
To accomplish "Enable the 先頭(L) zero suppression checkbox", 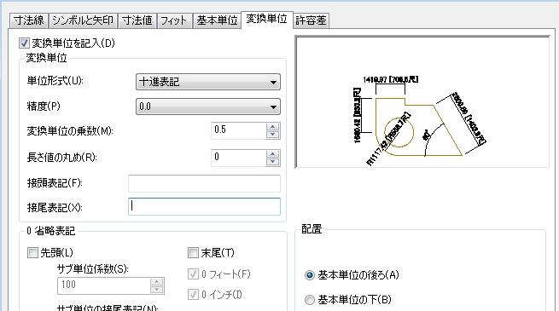I will click(32, 253).
